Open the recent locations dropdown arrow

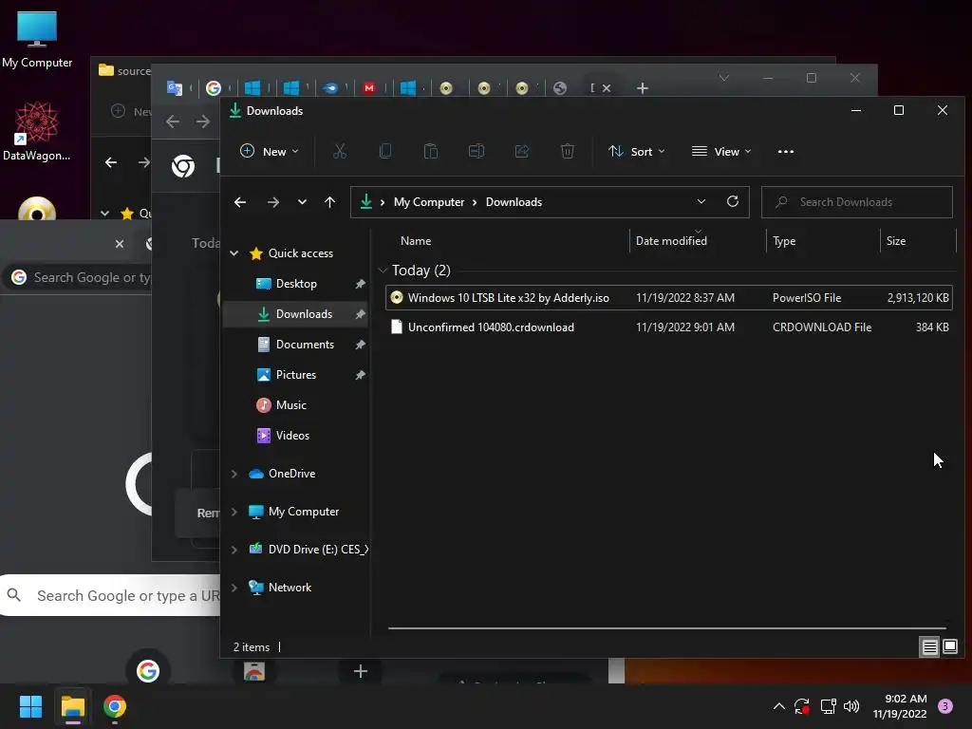[x=302, y=202]
